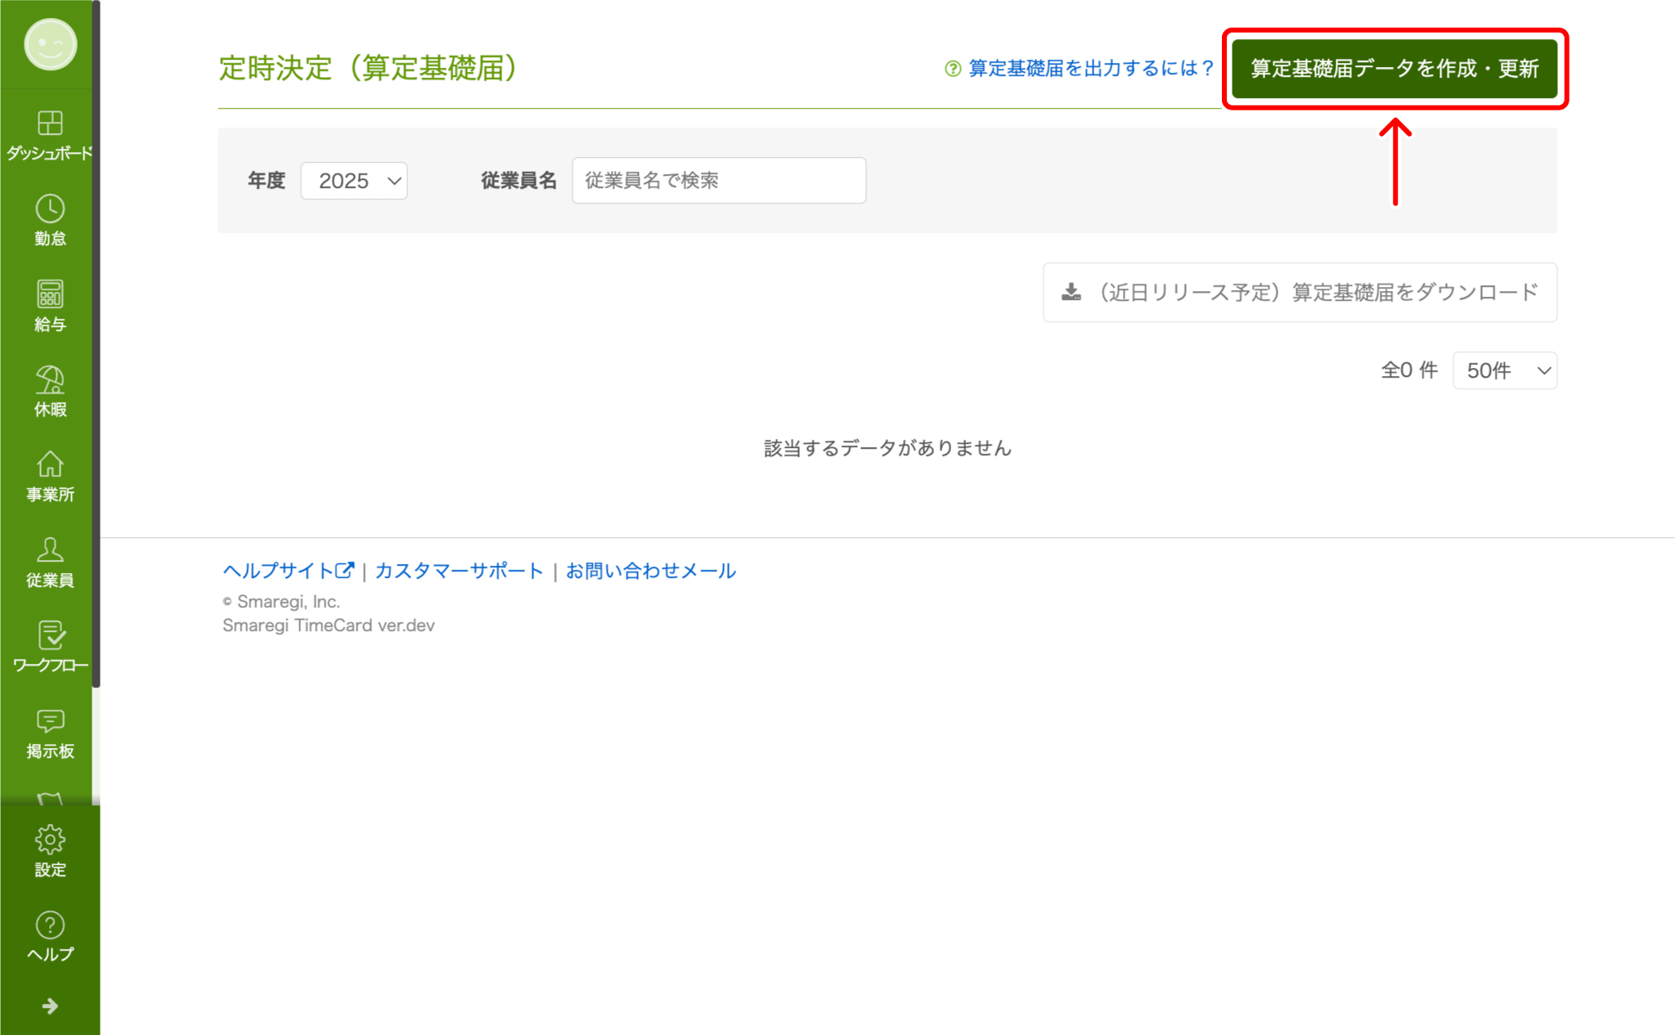The width and height of the screenshot is (1675, 1035).
Task: Select the 休暇 umbrella icon
Action: pos(50,379)
